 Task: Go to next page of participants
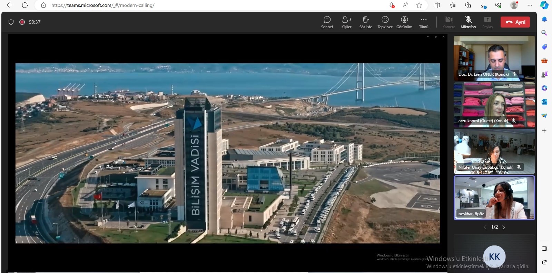coord(504,227)
